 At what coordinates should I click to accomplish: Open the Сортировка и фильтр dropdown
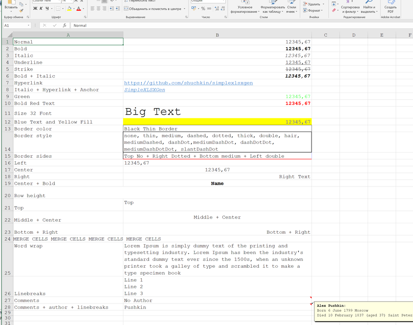click(x=351, y=10)
